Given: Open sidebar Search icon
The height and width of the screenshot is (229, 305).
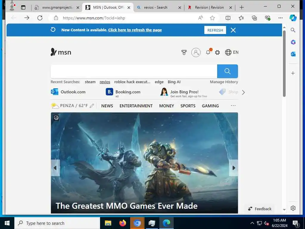Looking at the screenshot, I should coord(293,30).
